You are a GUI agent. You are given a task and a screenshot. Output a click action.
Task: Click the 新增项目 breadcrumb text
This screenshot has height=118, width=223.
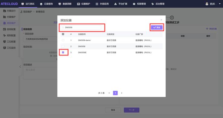tap(40, 12)
